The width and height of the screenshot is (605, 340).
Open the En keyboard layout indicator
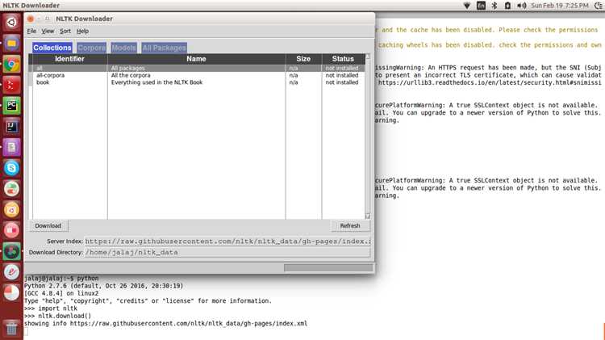(x=481, y=6)
